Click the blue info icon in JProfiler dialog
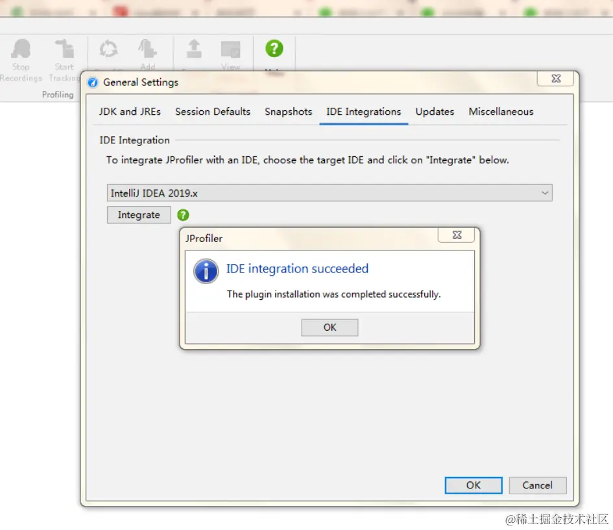The height and width of the screenshot is (530, 613). 206,271
